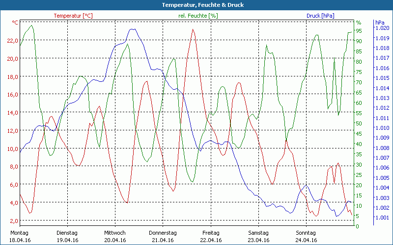The image size is (393, 245).
Task: Click the 'hPa' unit above the pressure axis
Action: (380, 23)
